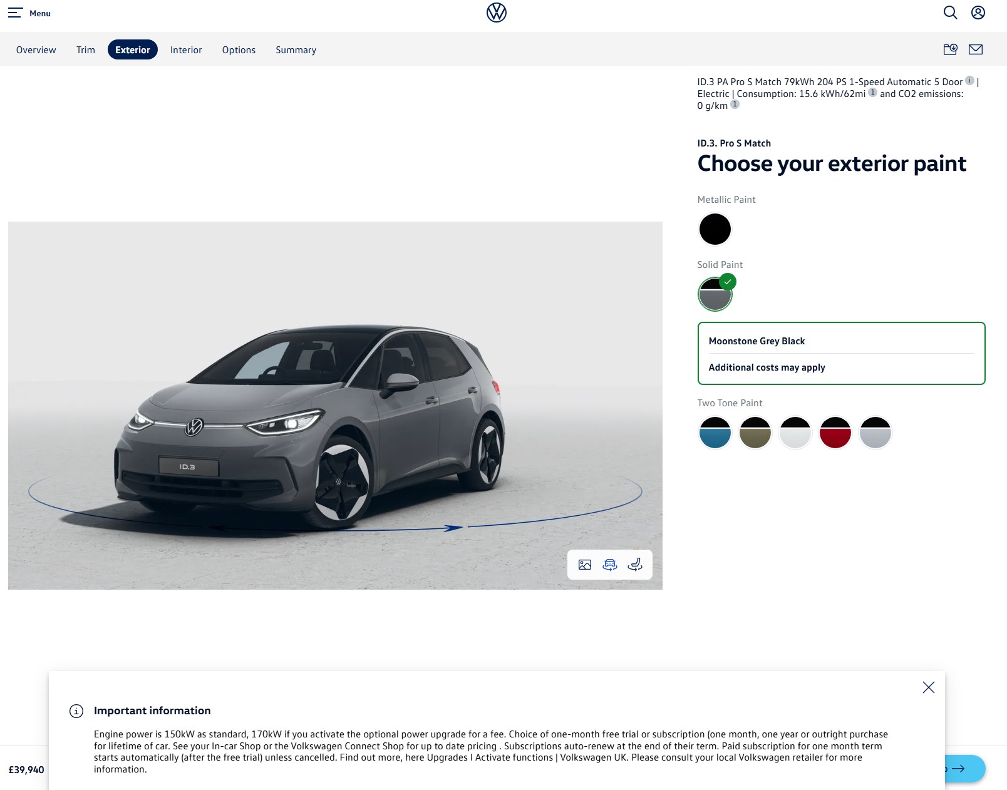Image resolution: width=1007 pixels, height=790 pixels.
Task: Open the search magnifier icon
Action: (950, 13)
